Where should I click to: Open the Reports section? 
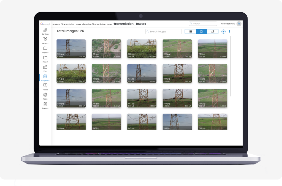[x=45, y=105]
